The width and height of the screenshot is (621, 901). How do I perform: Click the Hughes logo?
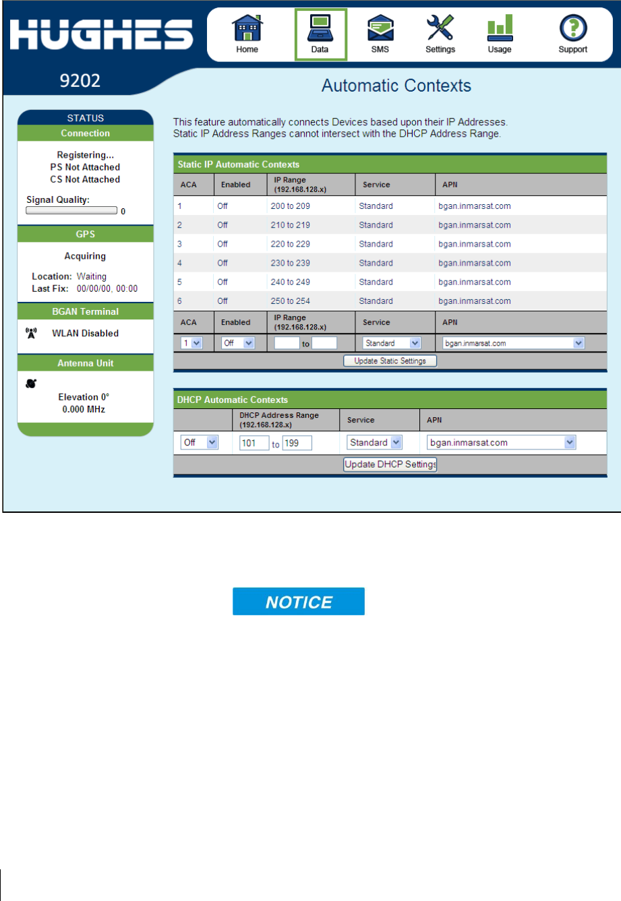(x=101, y=34)
